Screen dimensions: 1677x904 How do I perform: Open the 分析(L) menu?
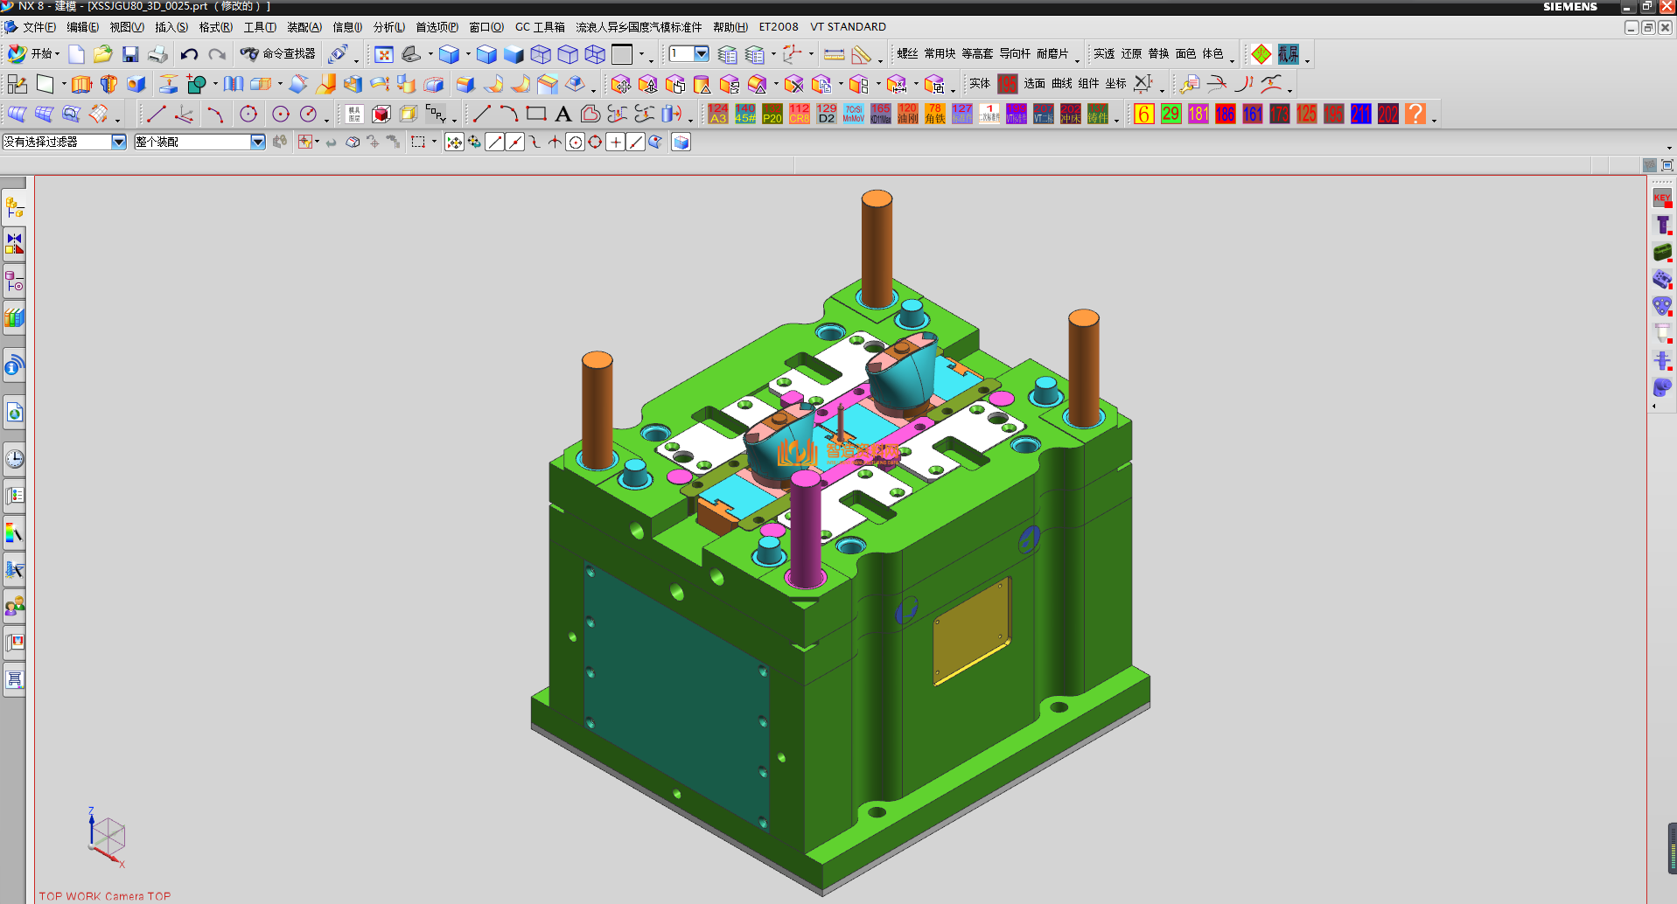(x=388, y=27)
